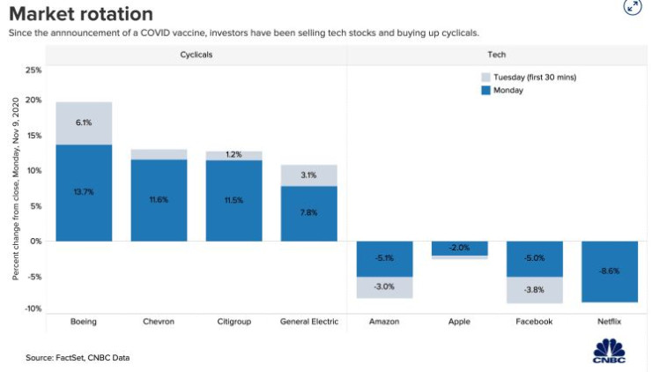Toggle the Tuesday (first 30 mins) legend label
The image size is (652, 372).
(536, 78)
